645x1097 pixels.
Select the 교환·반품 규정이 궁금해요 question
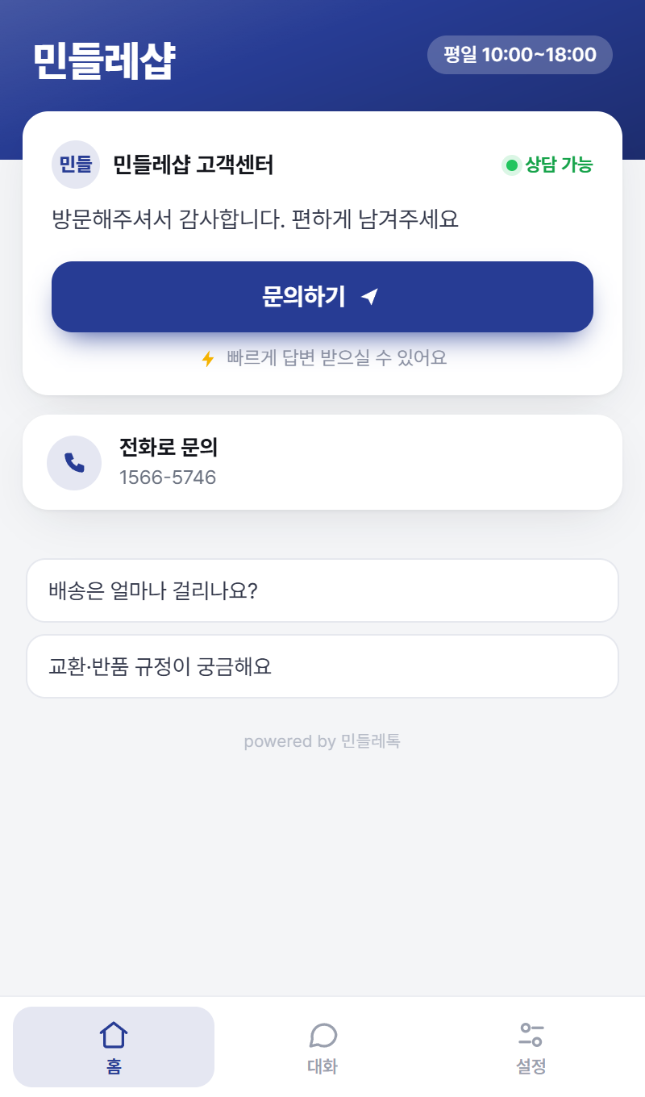pyautogui.click(x=322, y=666)
